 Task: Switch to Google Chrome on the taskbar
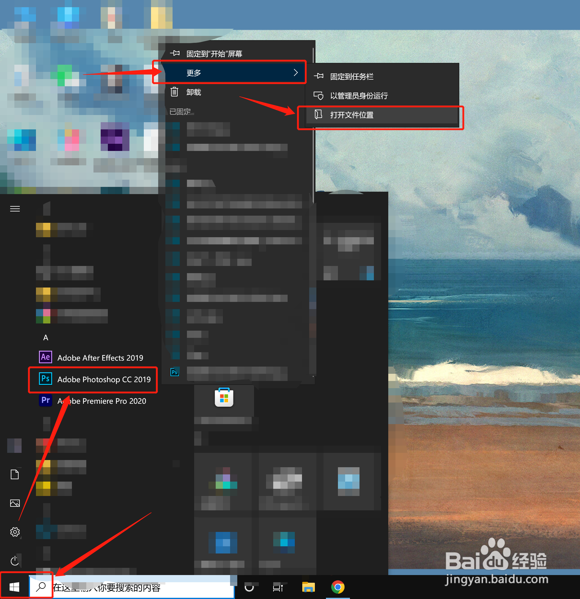click(338, 587)
